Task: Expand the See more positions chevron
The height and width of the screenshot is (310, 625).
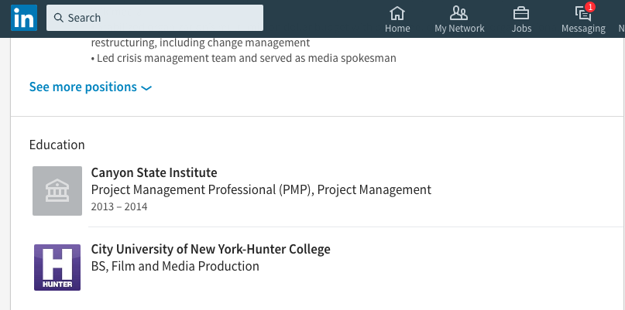Action: pyautogui.click(x=146, y=88)
